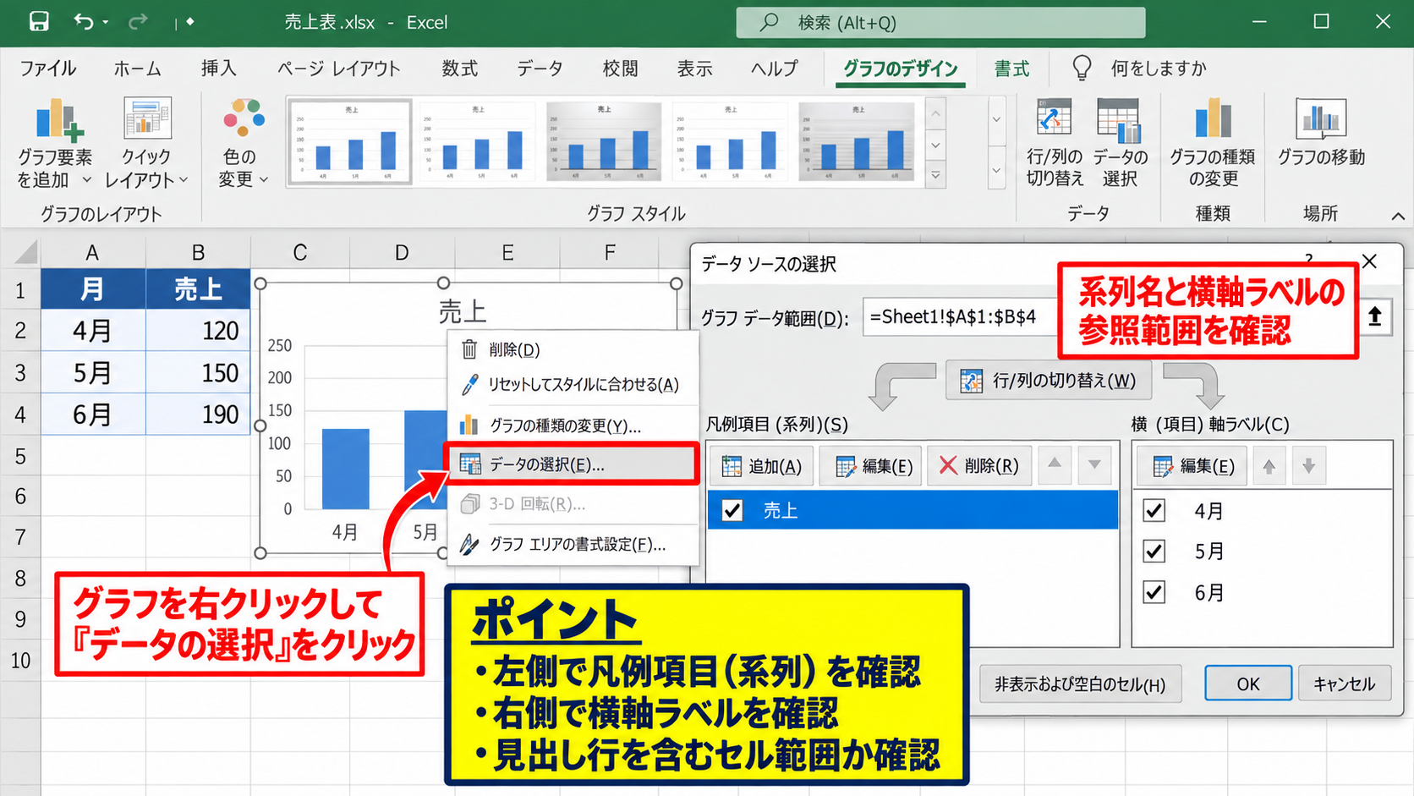
Task: Select the third gray chart style thumbnail
Action: click(x=604, y=141)
